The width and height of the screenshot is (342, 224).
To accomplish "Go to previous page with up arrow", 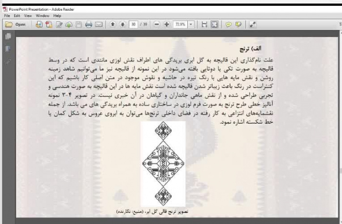I will coord(113,24).
